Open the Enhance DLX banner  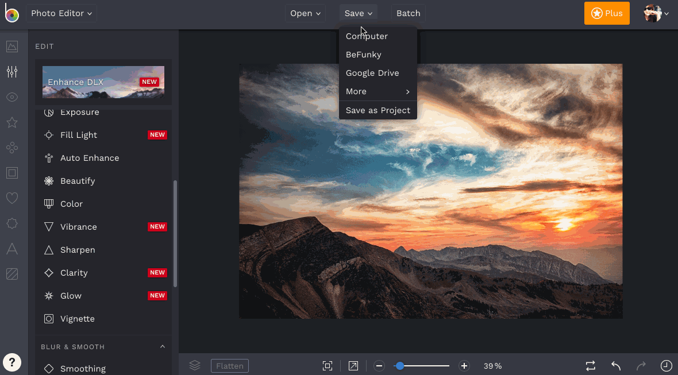[x=103, y=82]
